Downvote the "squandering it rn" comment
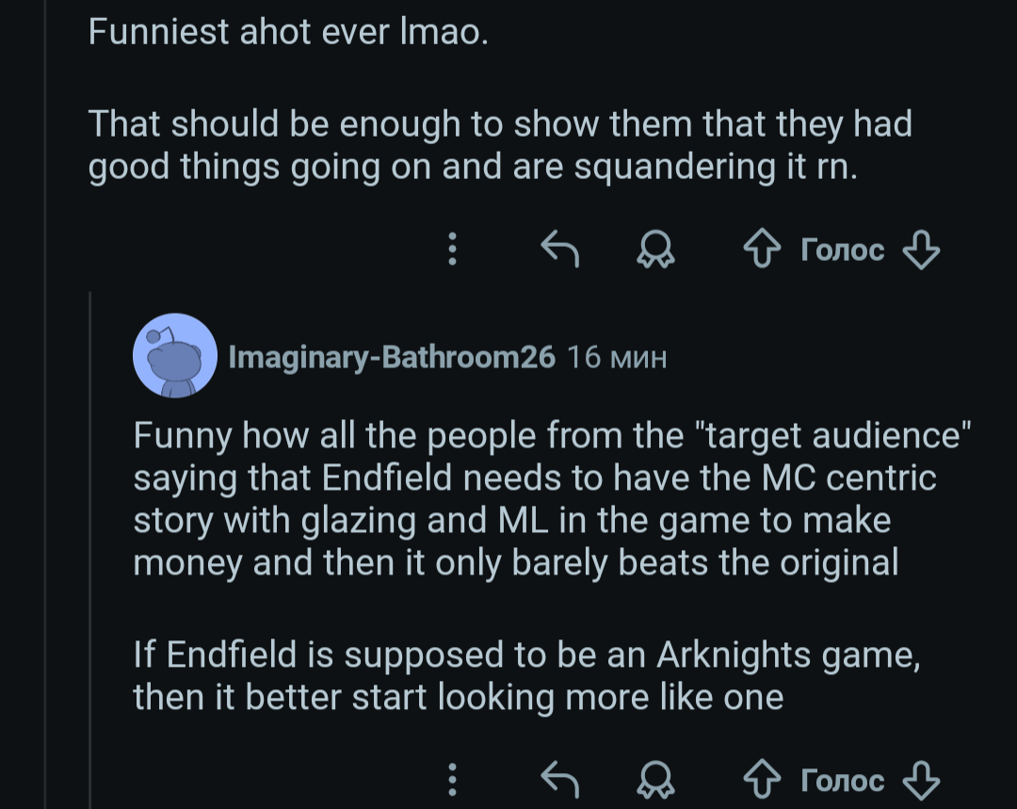 tap(920, 250)
